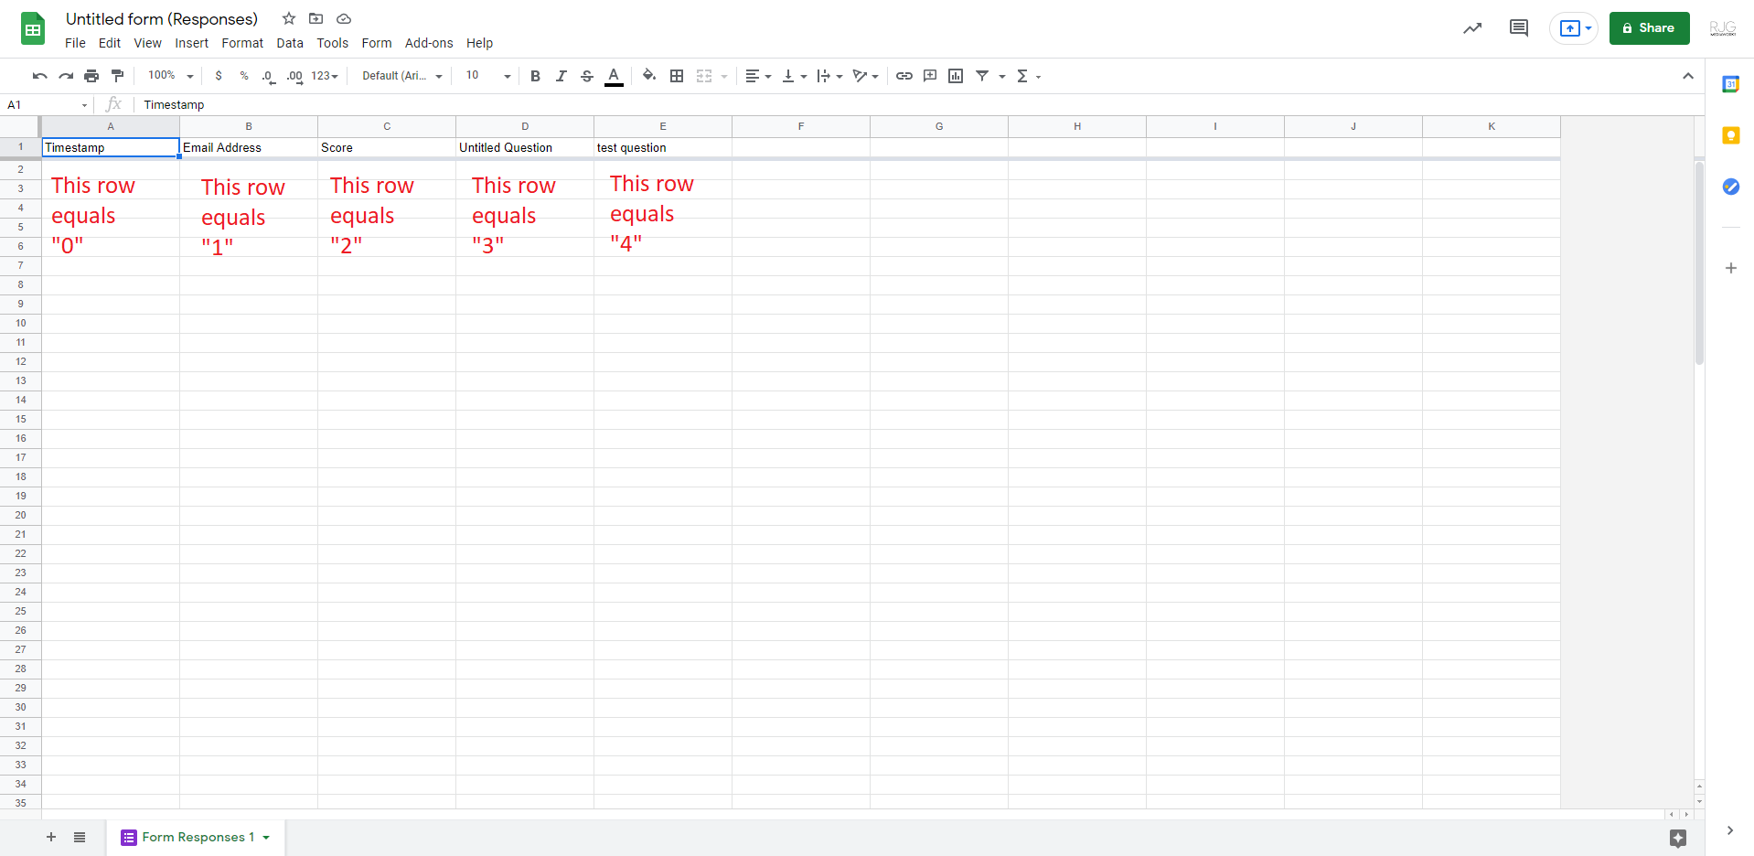Image resolution: width=1754 pixels, height=856 pixels.
Task: Open more number formats 123 dropdown
Action: [x=325, y=76]
